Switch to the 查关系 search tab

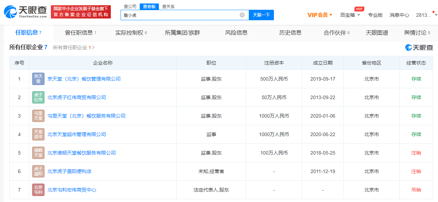pyautogui.click(x=169, y=7)
